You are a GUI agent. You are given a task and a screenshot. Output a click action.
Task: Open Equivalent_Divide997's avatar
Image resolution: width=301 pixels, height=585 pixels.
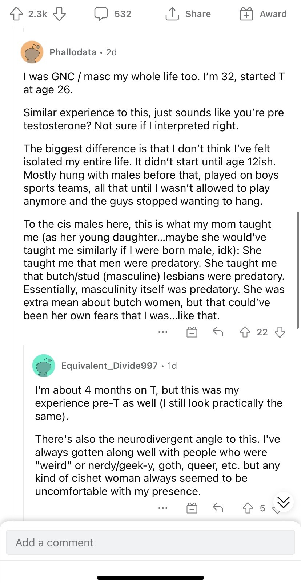[x=44, y=366]
